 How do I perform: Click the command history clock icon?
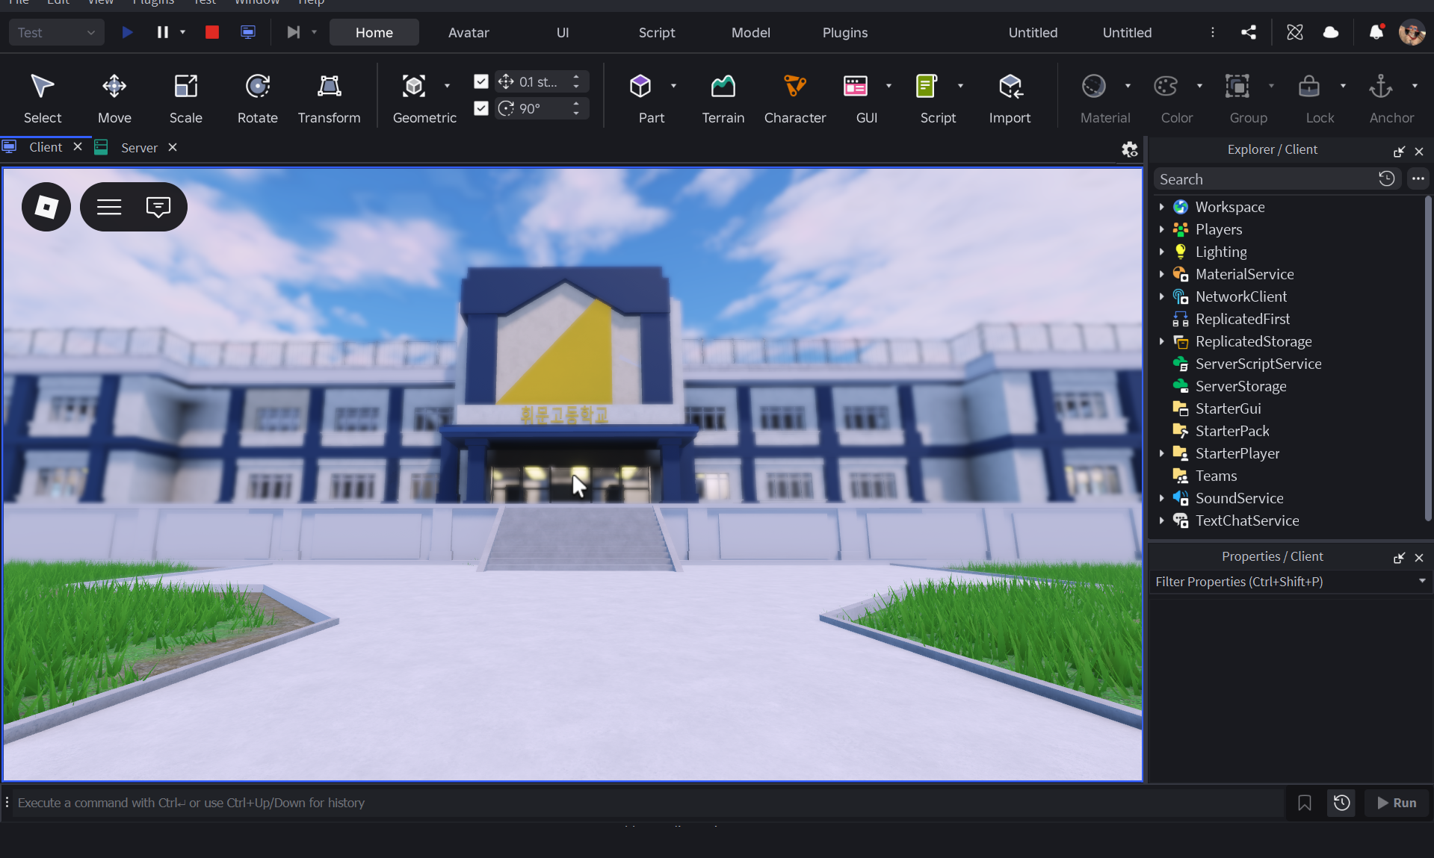[x=1342, y=803]
